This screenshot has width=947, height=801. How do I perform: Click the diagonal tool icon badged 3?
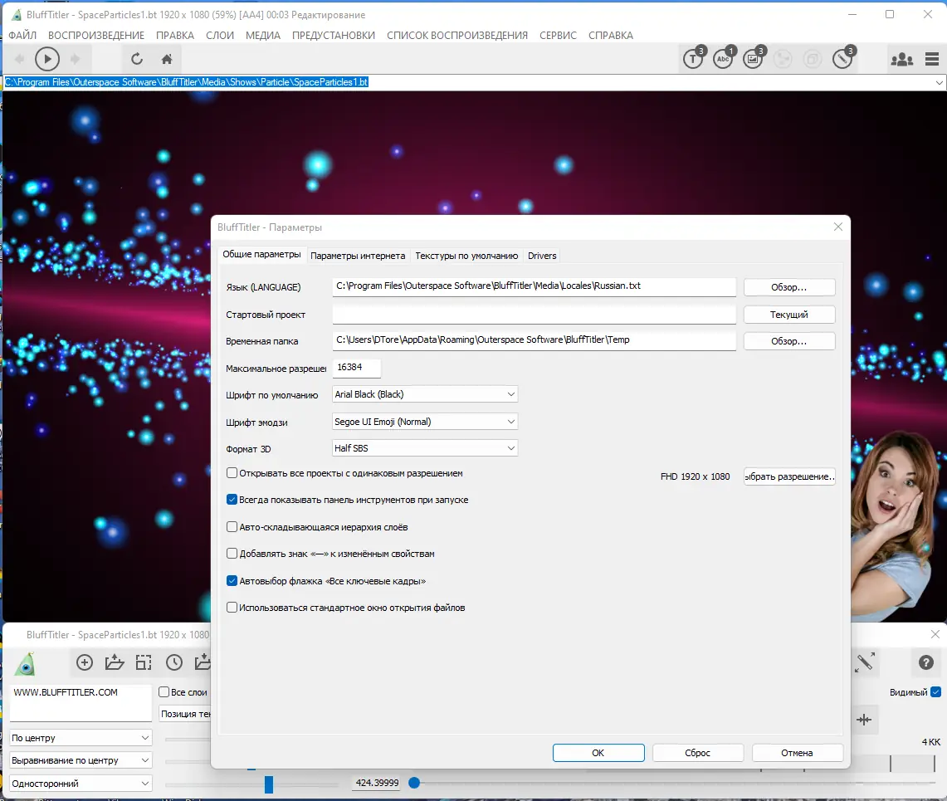point(842,58)
